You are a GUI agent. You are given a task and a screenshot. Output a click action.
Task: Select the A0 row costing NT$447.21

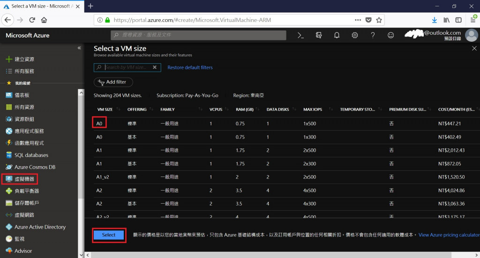tap(286, 124)
